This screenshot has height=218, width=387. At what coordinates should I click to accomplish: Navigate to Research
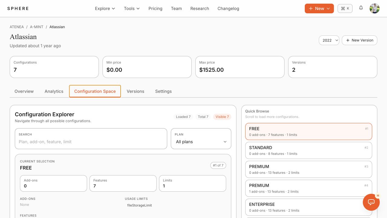(x=200, y=8)
